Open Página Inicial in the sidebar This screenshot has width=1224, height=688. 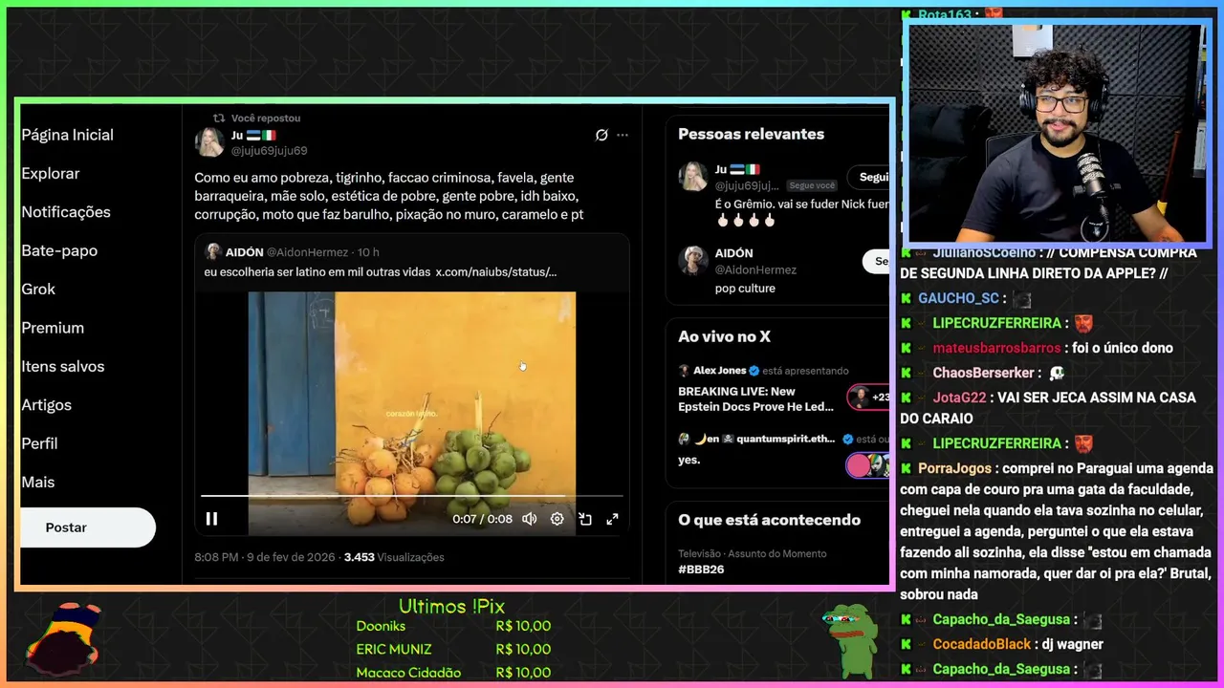[x=67, y=135]
